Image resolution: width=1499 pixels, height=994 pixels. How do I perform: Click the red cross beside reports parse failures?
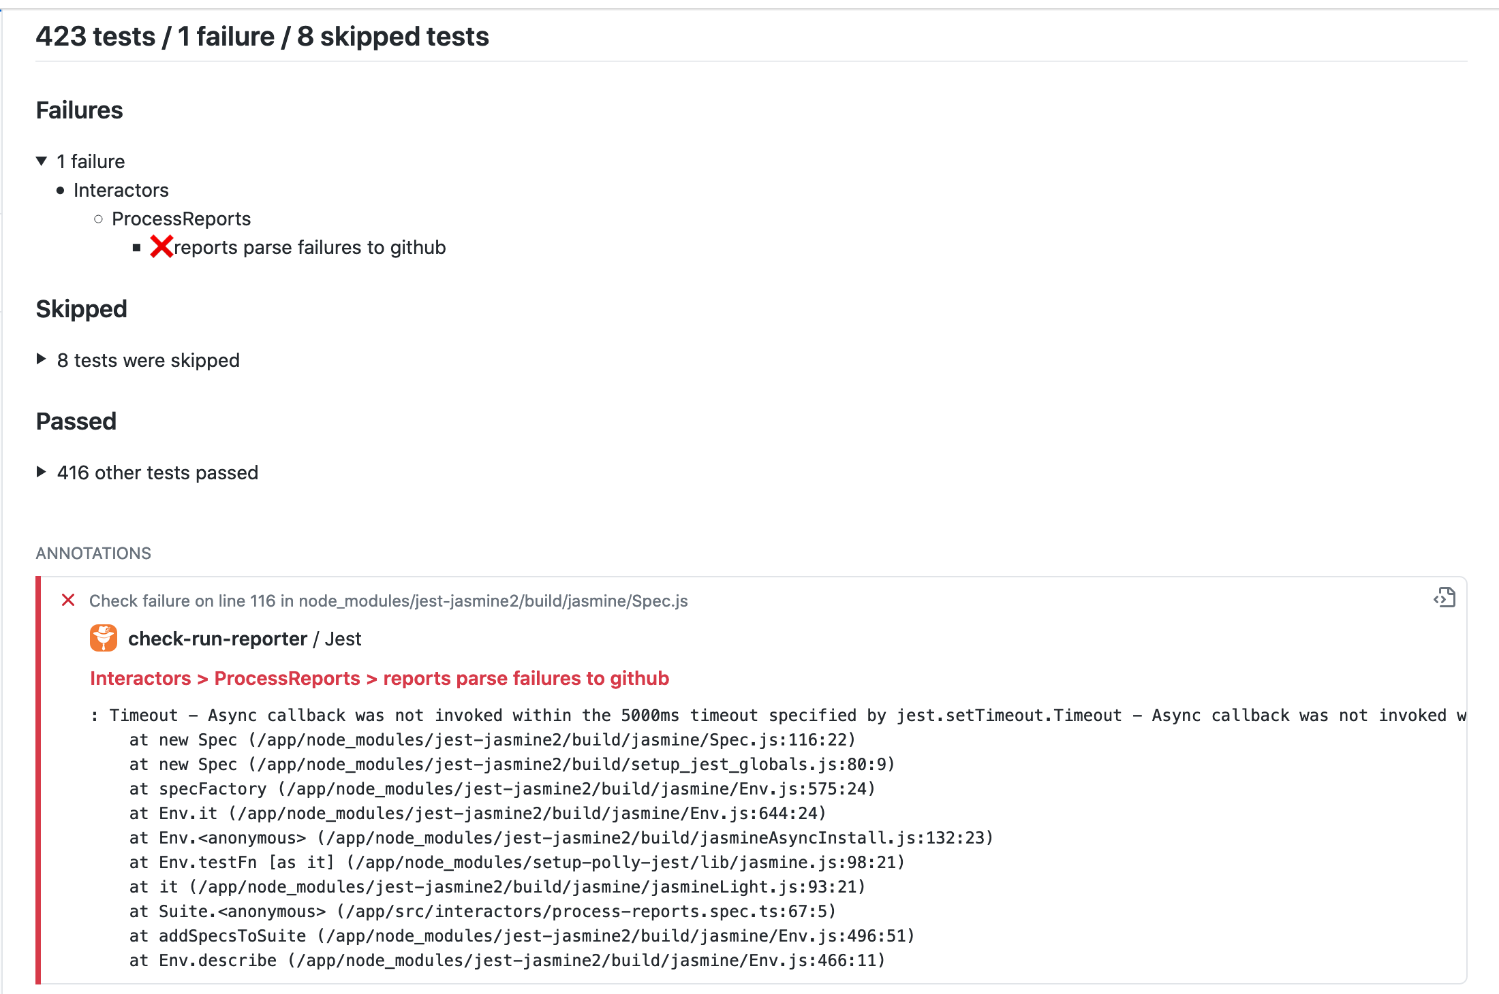[161, 246]
